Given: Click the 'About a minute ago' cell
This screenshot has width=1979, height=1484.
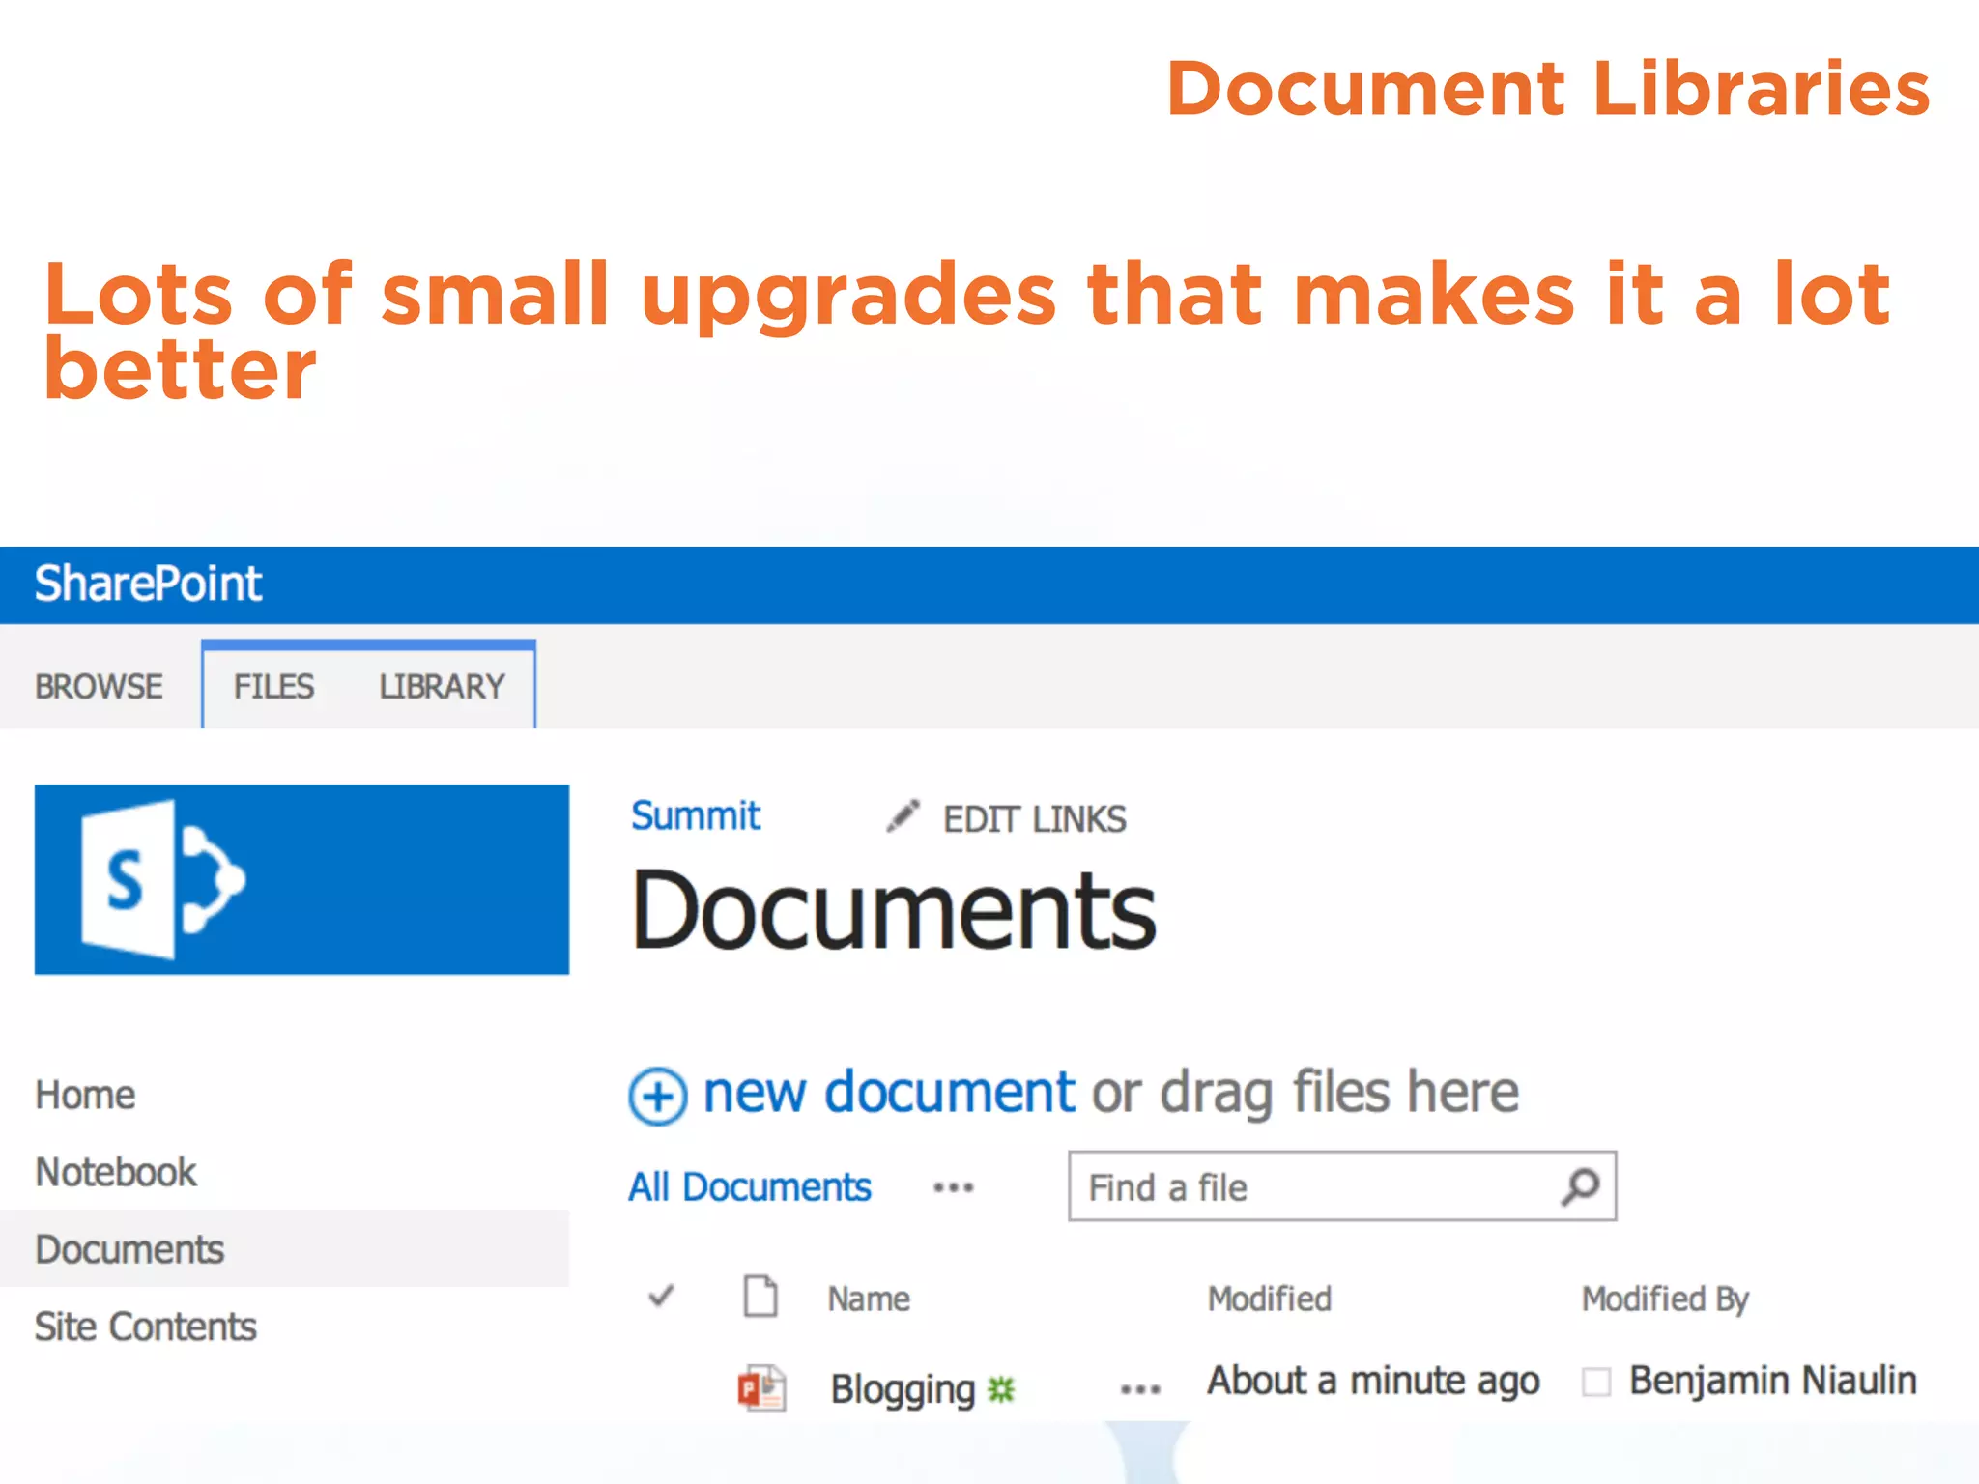Looking at the screenshot, I should 1373,1382.
